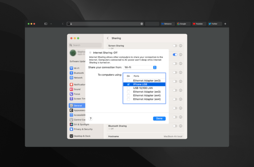Open Focus settings in the sidebar
Screen dimensions: 254x167
point(77,94)
